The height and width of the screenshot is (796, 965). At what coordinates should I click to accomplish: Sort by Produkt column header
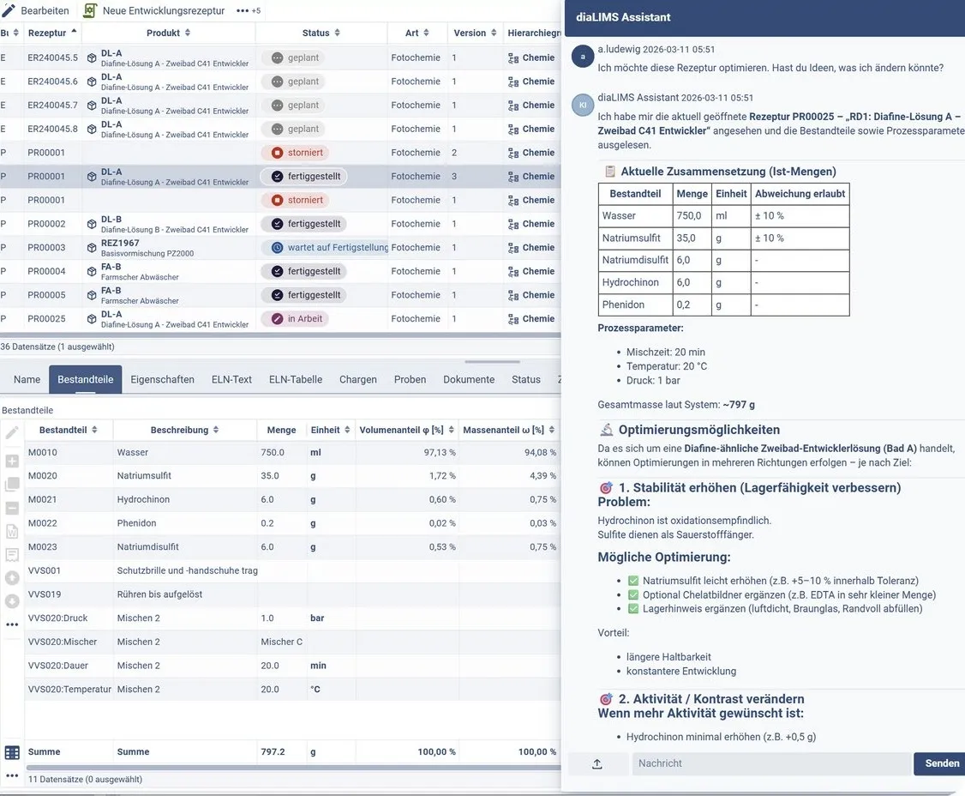(169, 33)
